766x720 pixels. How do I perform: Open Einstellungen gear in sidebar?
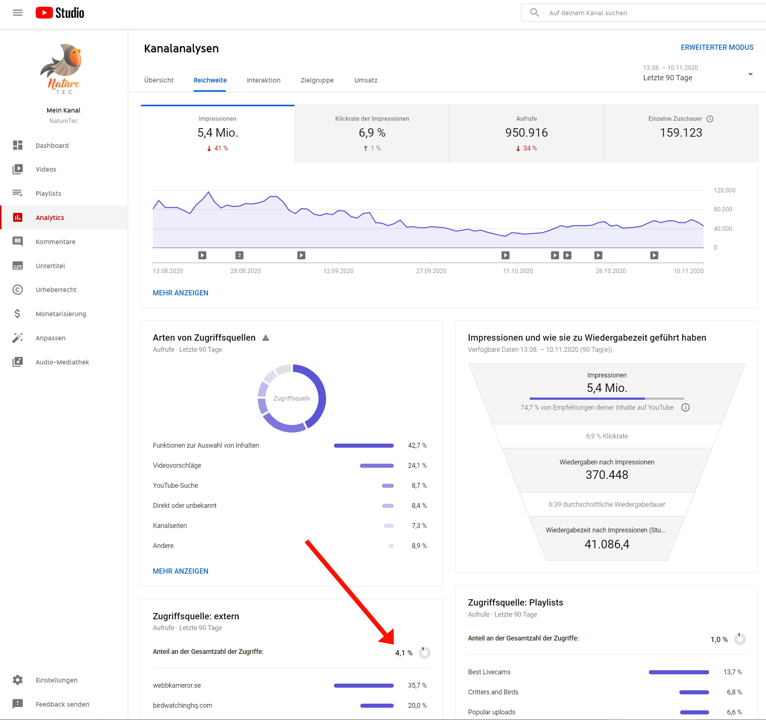pos(18,680)
